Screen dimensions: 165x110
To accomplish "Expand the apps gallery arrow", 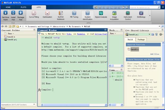I will (x=150, y=15).
